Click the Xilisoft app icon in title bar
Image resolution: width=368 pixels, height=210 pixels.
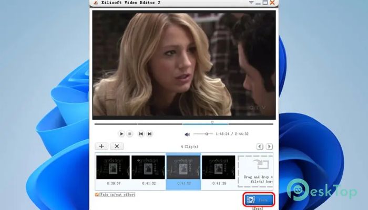pos(96,3)
